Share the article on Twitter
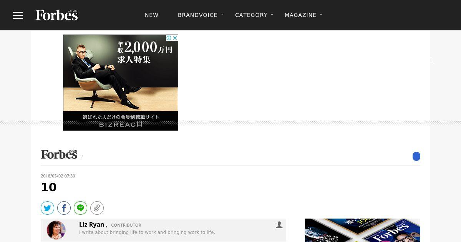The width and height of the screenshot is (461, 242). pyautogui.click(x=47, y=208)
